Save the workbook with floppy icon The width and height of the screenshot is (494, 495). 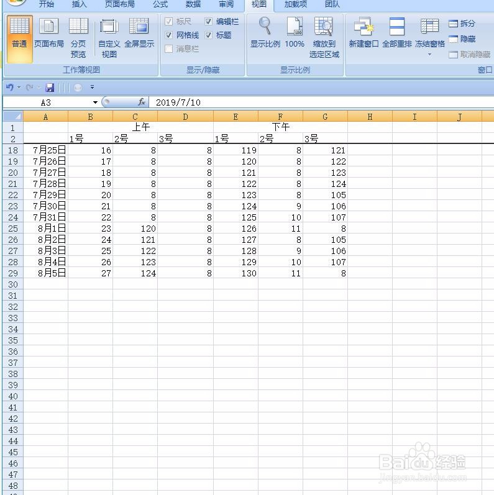click(x=50, y=88)
